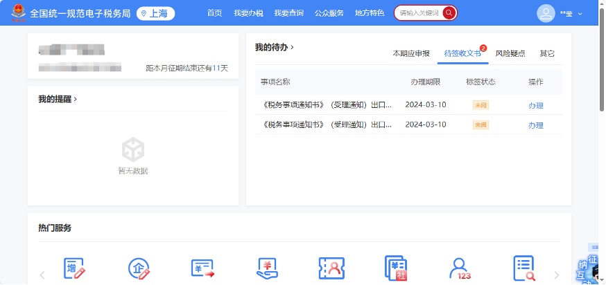Switch to 本期应申报 tab

point(411,53)
